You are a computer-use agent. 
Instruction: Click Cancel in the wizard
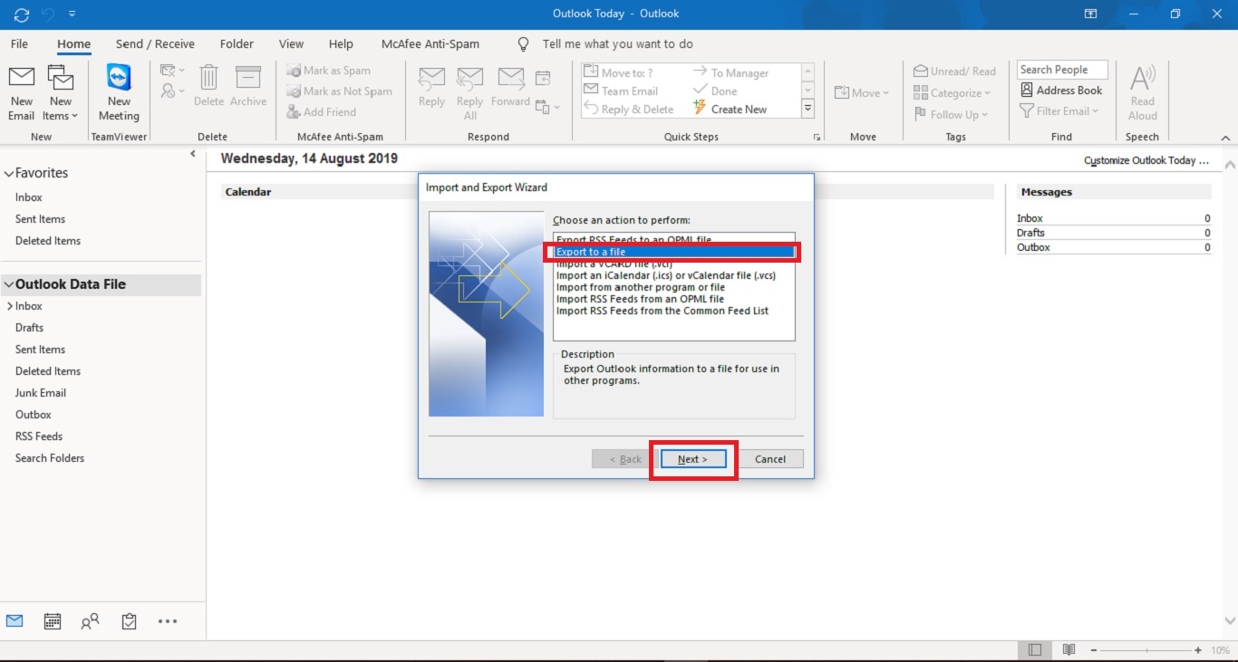pyautogui.click(x=770, y=459)
